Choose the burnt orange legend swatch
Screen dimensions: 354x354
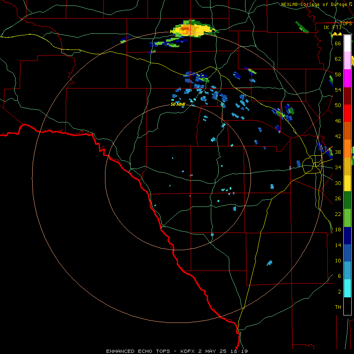347,131
